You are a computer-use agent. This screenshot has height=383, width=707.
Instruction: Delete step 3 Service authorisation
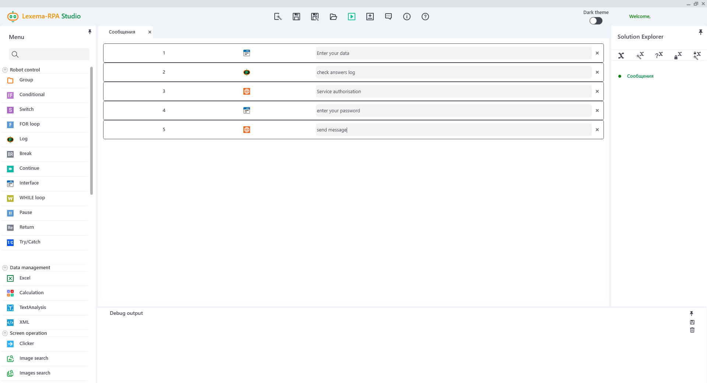coord(597,91)
